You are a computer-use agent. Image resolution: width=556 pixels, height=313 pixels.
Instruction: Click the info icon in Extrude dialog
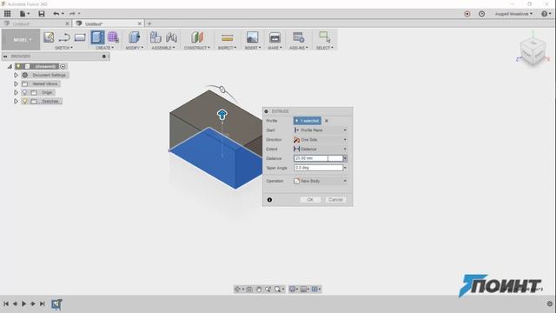point(269,200)
